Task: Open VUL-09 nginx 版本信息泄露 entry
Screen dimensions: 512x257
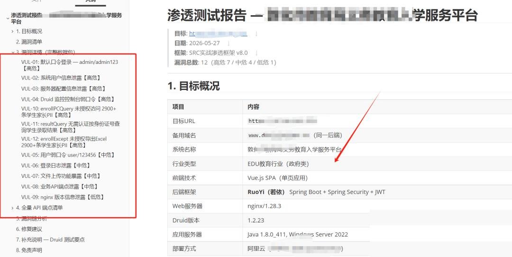Action: (63, 197)
